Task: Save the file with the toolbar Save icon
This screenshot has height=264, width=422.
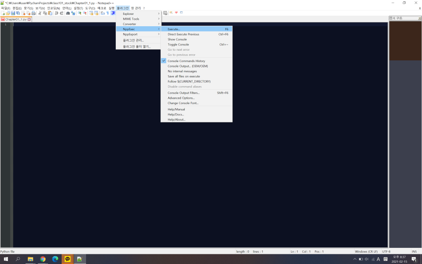Action: pyautogui.click(x=13, y=13)
